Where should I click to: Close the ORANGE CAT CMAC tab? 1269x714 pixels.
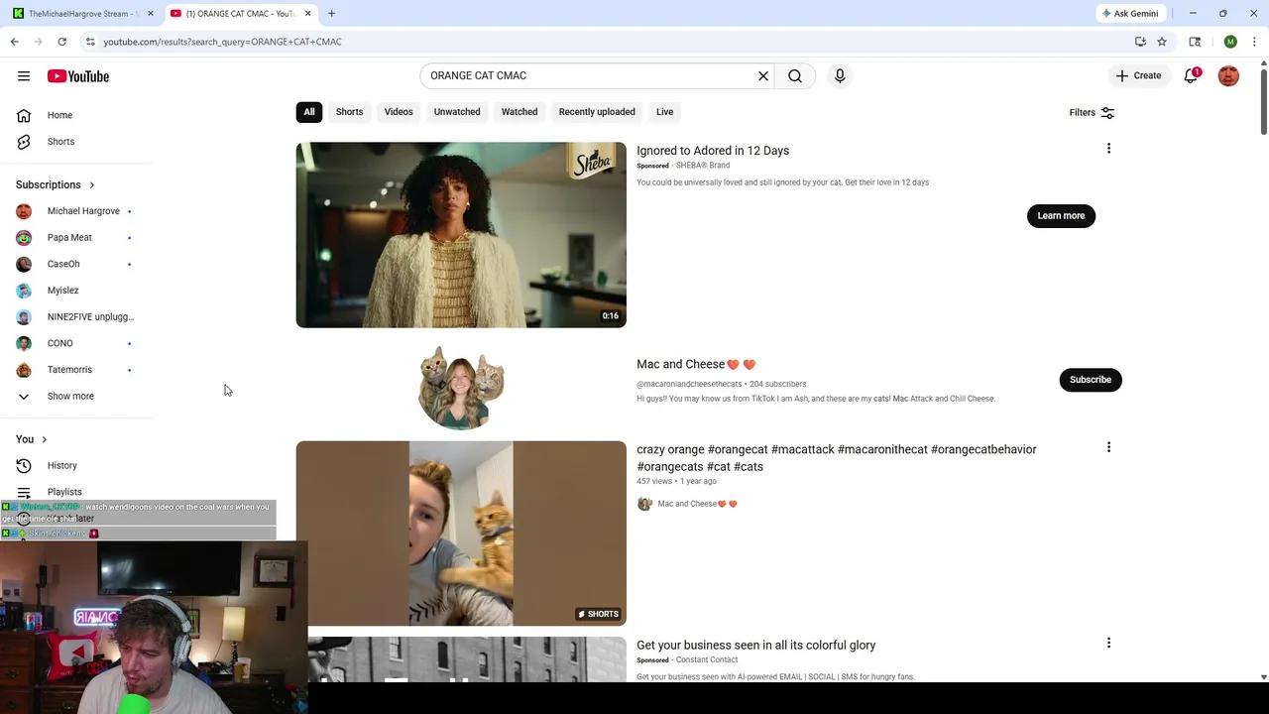307,14
